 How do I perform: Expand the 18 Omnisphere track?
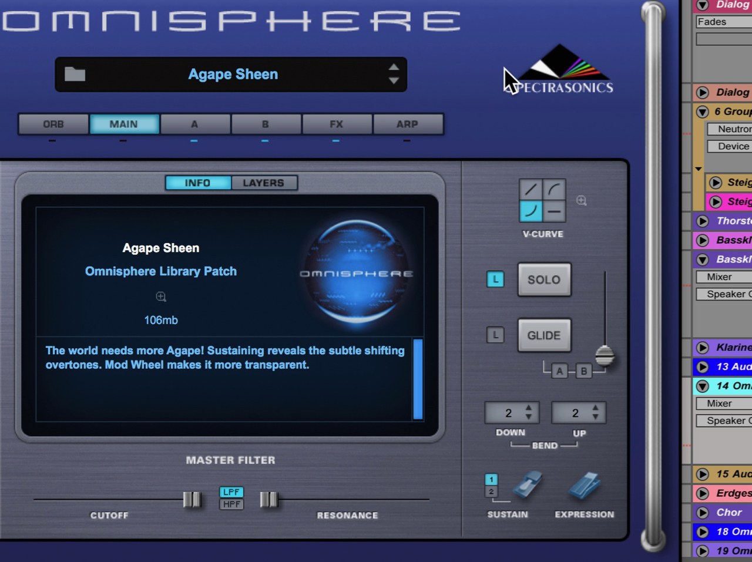(x=703, y=532)
